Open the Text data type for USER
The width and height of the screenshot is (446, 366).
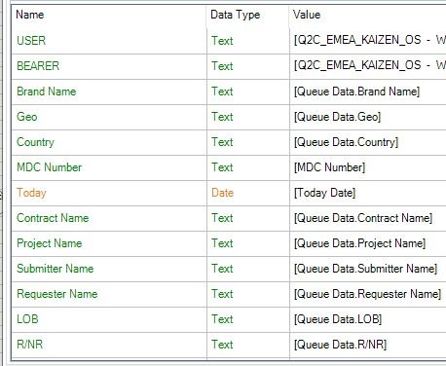(248, 41)
